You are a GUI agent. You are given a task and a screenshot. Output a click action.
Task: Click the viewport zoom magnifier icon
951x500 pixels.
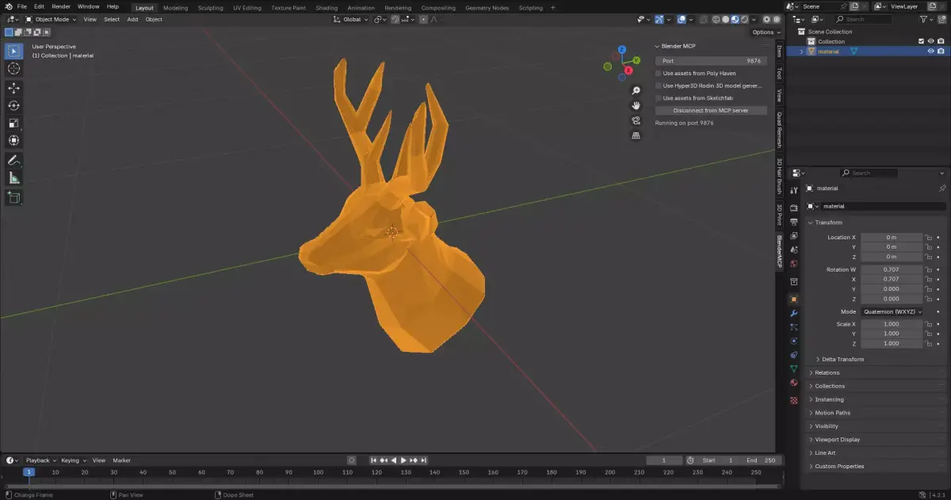coord(636,91)
